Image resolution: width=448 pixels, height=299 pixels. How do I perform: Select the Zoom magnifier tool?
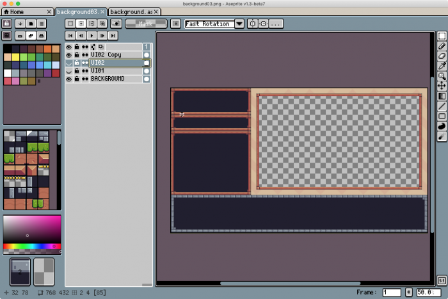(x=442, y=76)
